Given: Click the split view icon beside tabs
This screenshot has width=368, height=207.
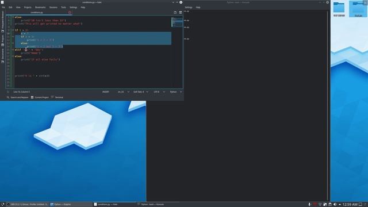Looking at the screenshot, I should [181, 13].
